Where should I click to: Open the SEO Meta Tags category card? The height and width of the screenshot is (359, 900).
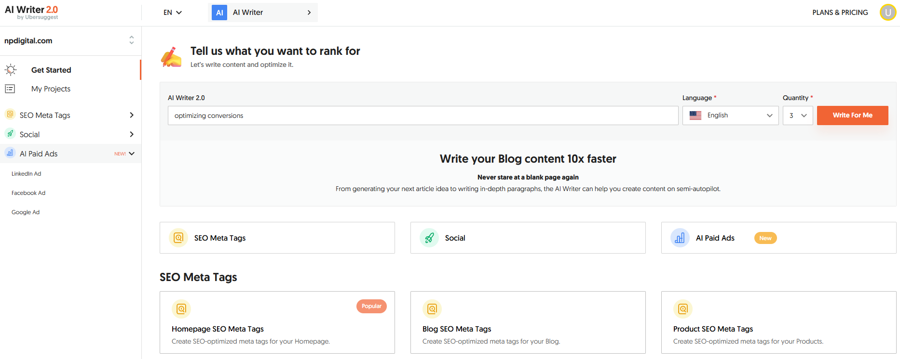277,238
